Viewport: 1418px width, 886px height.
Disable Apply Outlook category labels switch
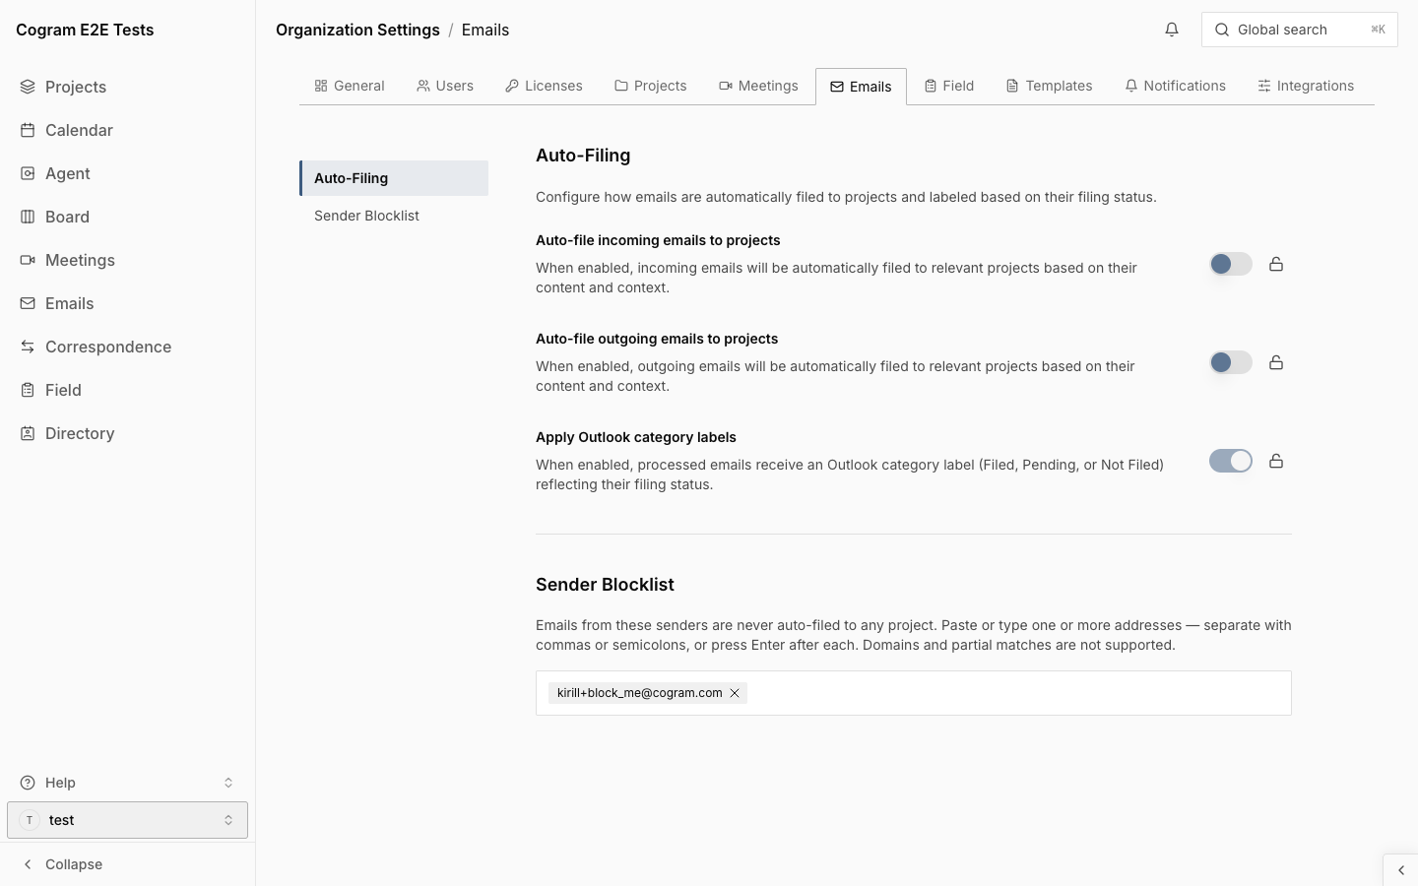click(x=1231, y=461)
